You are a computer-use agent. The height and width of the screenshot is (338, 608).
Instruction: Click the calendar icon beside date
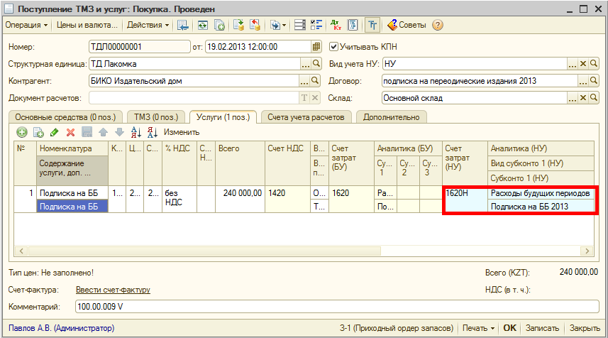click(x=317, y=47)
